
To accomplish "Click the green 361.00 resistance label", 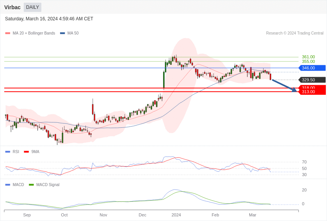I will (x=308, y=57).
